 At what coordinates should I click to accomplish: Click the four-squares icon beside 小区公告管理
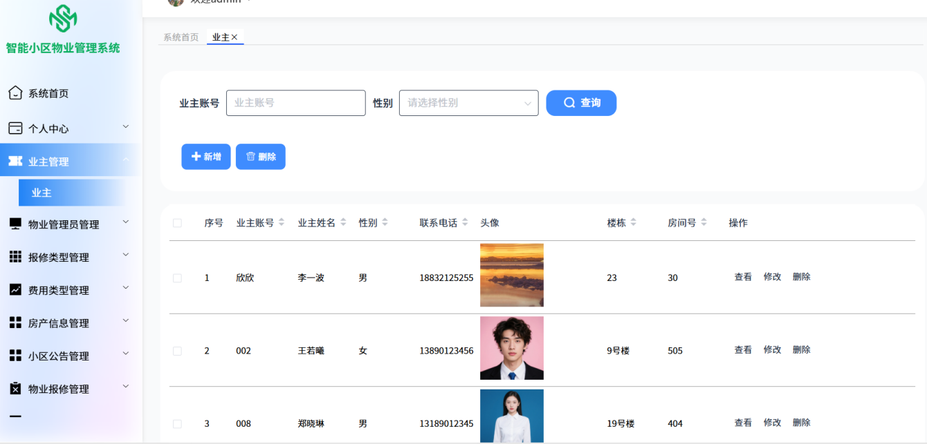coord(15,356)
